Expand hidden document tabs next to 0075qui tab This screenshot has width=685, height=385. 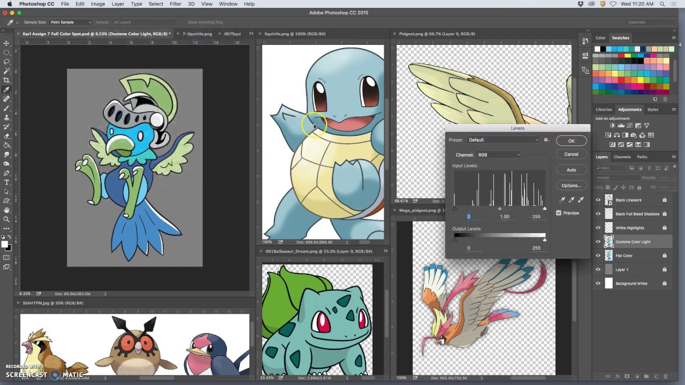pyautogui.click(x=251, y=34)
